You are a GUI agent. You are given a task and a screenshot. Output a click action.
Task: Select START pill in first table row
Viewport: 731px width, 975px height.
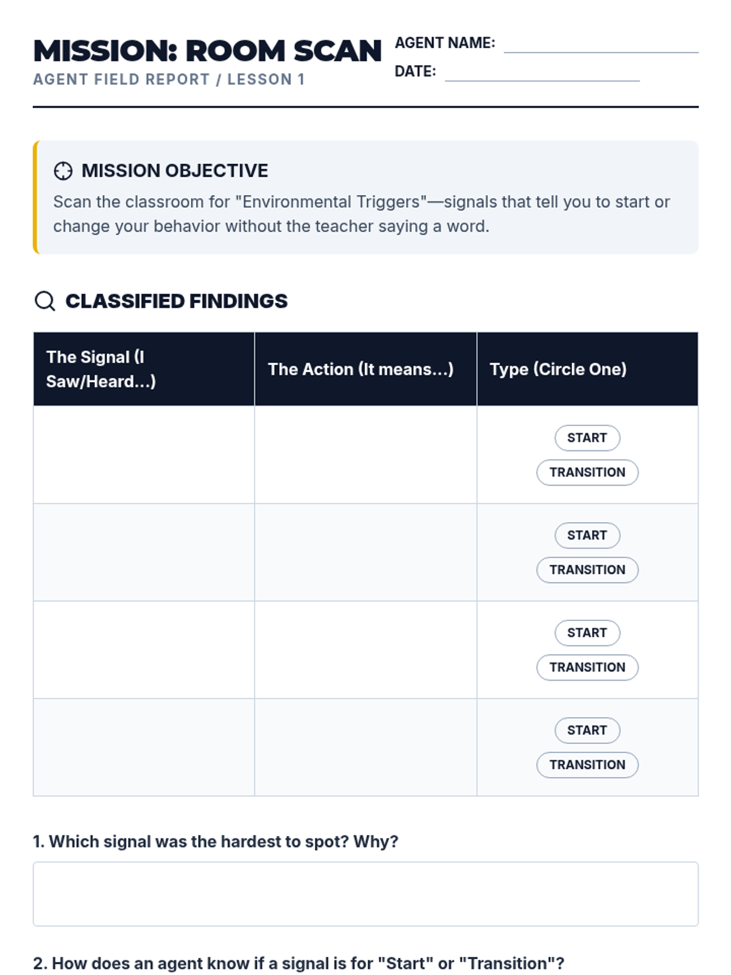pyautogui.click(x=587, y=438)
